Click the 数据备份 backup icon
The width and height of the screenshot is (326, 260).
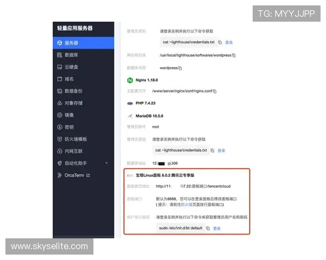pyautogui.click(x=60, y=91)
